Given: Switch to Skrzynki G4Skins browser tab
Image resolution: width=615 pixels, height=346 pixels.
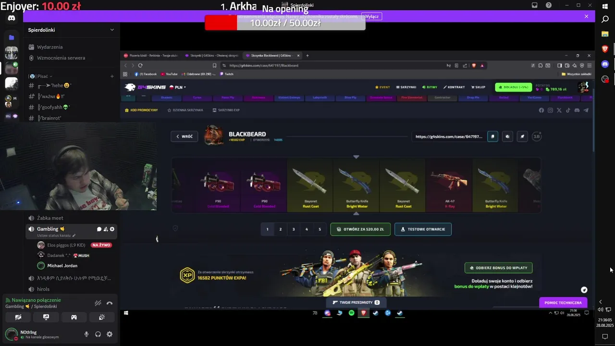Looking at the screenshot, I should [x=211, y=55].
